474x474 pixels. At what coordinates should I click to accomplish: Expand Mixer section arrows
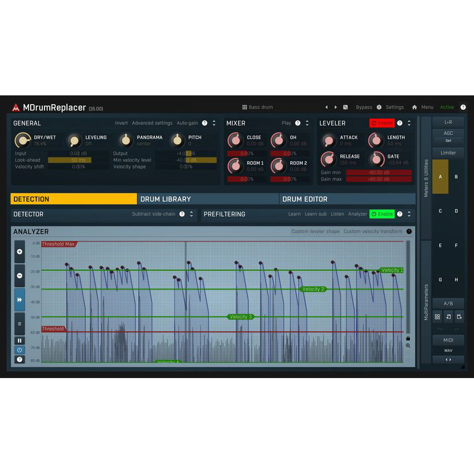click(x=307, y=123)
